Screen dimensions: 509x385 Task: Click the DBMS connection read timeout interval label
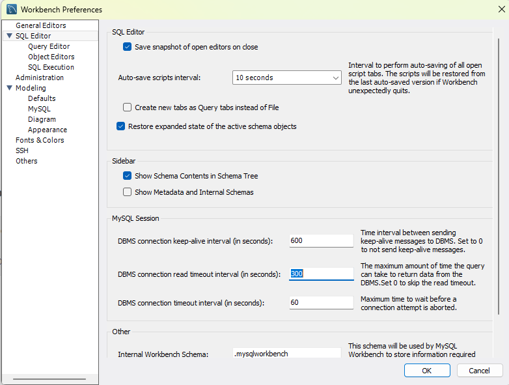click(199, 274)
